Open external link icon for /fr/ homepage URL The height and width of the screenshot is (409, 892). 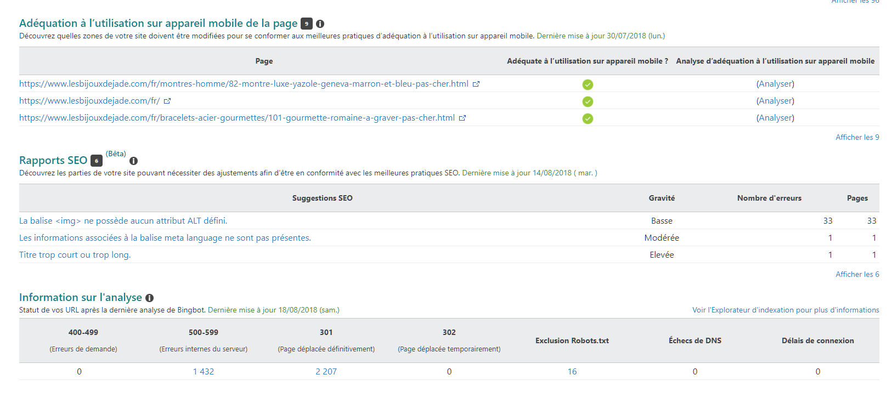click(x=167, y=101)
